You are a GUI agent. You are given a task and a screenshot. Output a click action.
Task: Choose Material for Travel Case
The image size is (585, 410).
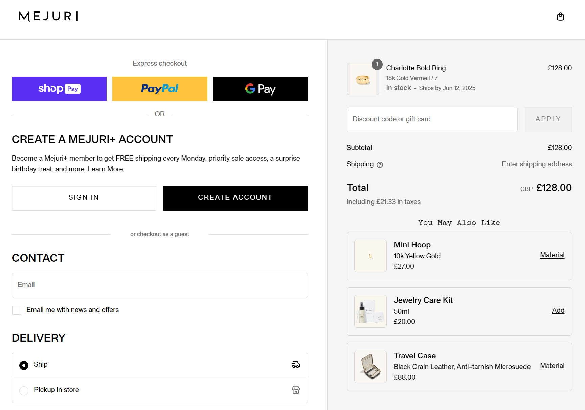552,366
